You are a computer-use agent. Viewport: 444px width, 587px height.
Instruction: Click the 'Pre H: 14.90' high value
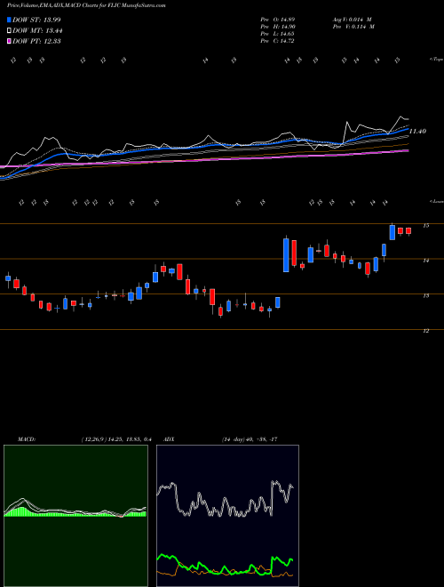278,27
